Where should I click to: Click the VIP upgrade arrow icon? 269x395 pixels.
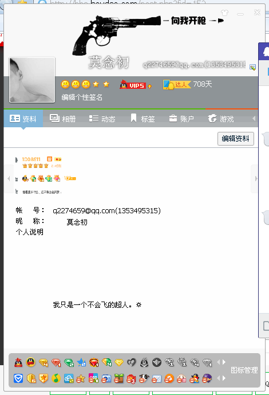[x=149, y=87]
